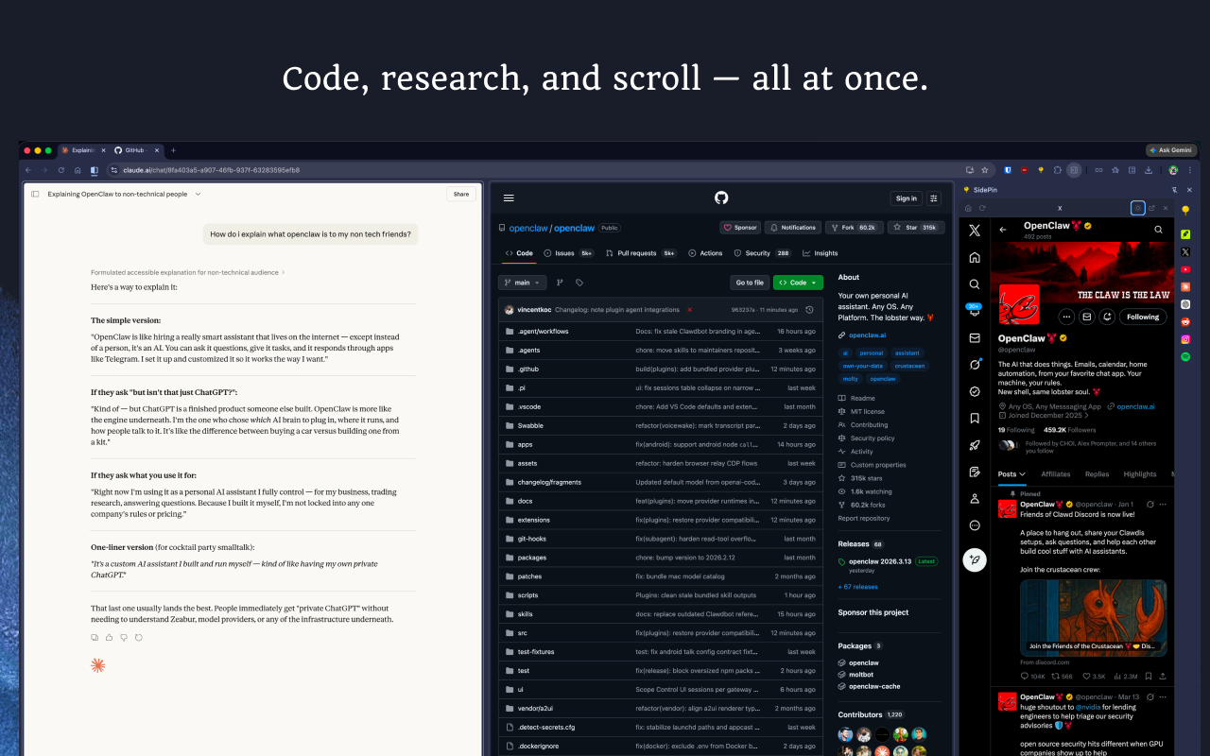Open the openclaw 2026.3.13 release
Screen dimensions: 1210x756
point(880,561)
